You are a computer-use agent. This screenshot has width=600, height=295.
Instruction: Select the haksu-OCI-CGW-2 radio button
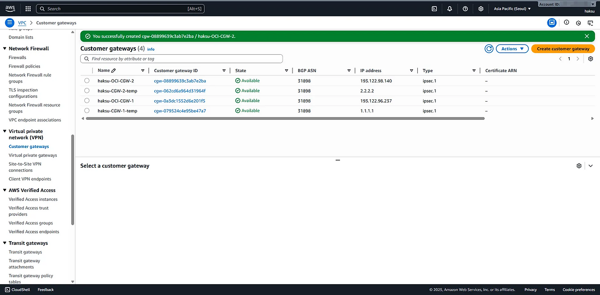[x=87, y=81]
